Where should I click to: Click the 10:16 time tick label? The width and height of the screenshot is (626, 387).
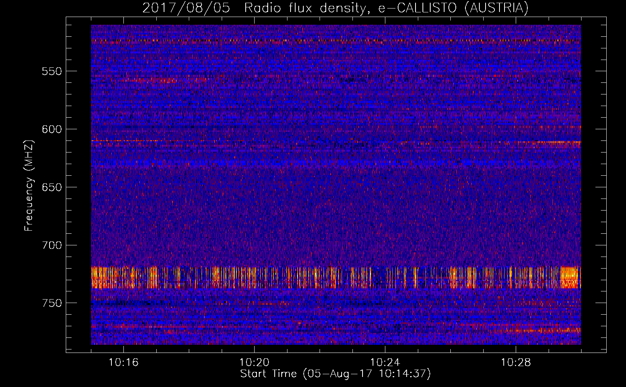pyautogui.click(x=123, y=363)
